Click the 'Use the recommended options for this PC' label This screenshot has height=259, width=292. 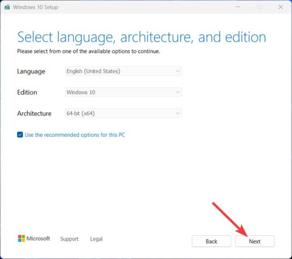coord(75,135)
